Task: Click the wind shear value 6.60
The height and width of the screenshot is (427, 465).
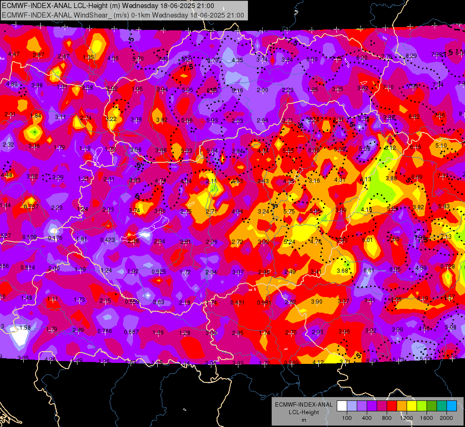Action: coord(314,150)
